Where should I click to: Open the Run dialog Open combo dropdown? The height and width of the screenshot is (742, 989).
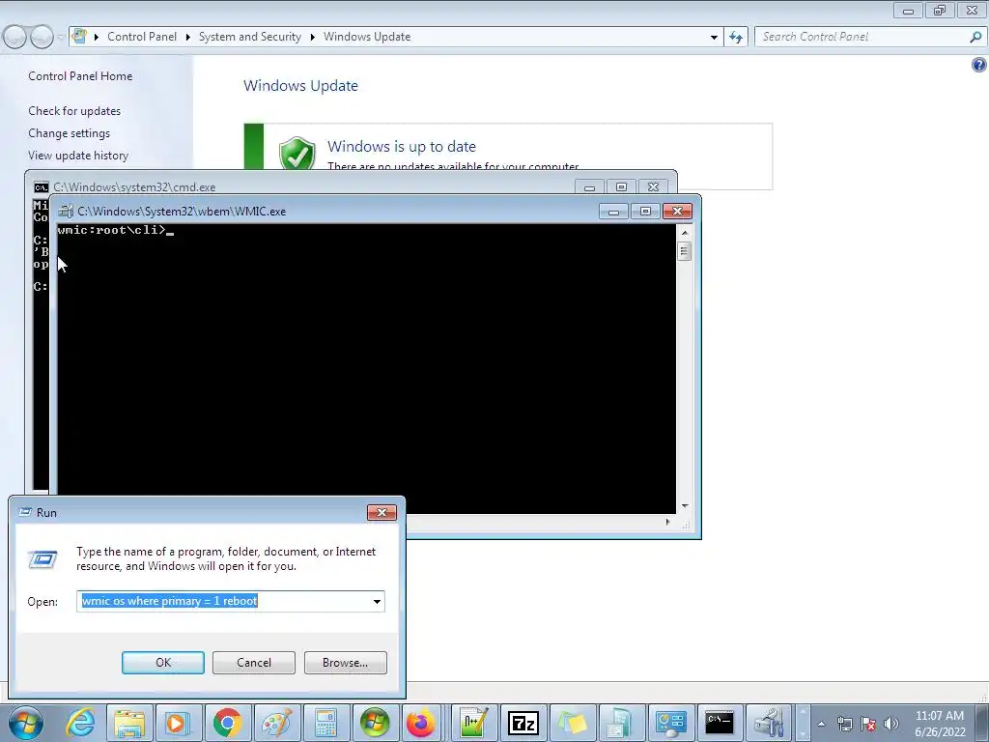pyautogui.click(x=378, y=601)
